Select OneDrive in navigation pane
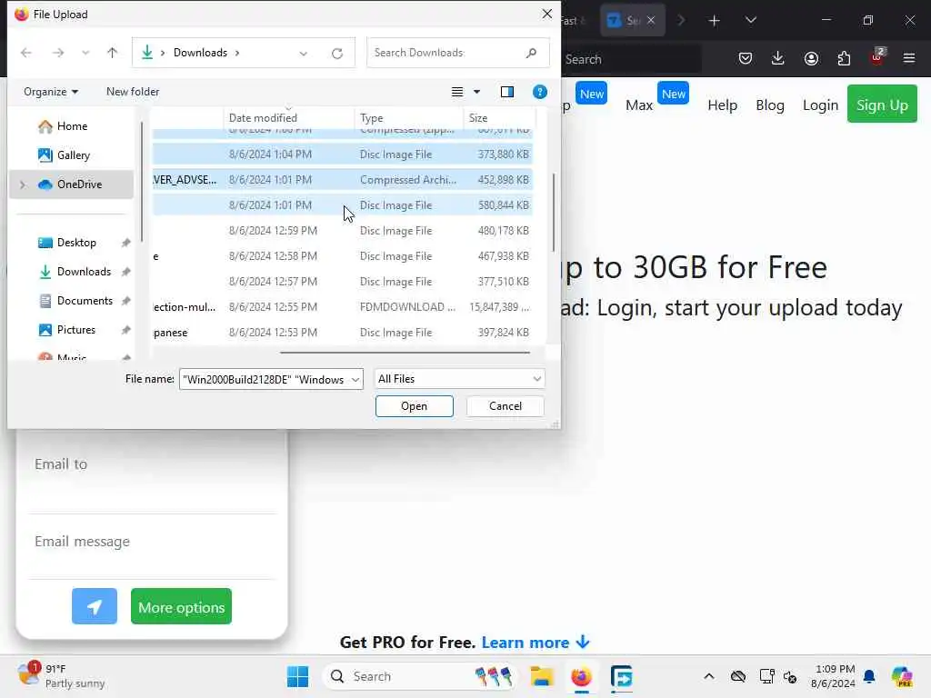This screenshot has height=698, width=931. click(72, 184)
